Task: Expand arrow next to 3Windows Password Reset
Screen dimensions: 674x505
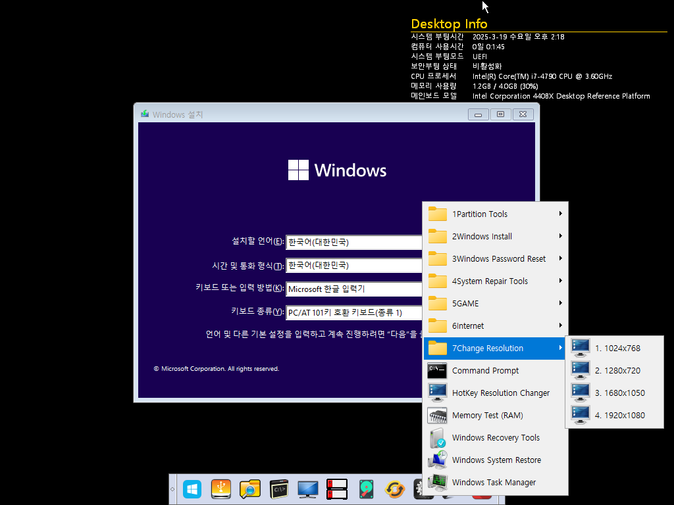Action: (561, 258)
